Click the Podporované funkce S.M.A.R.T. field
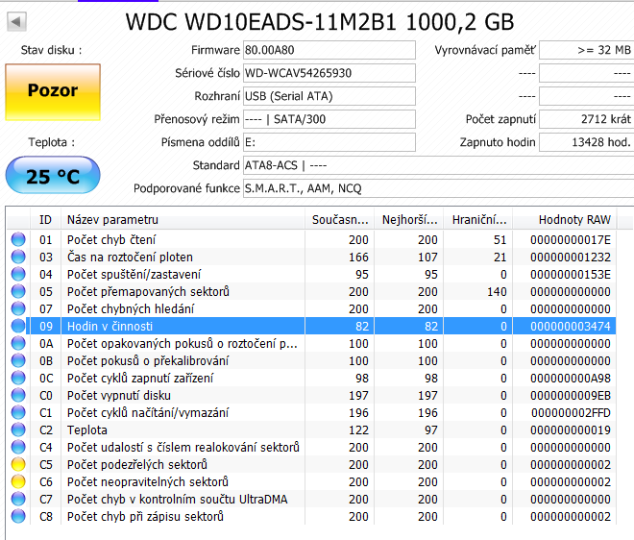 pos(438,188)
